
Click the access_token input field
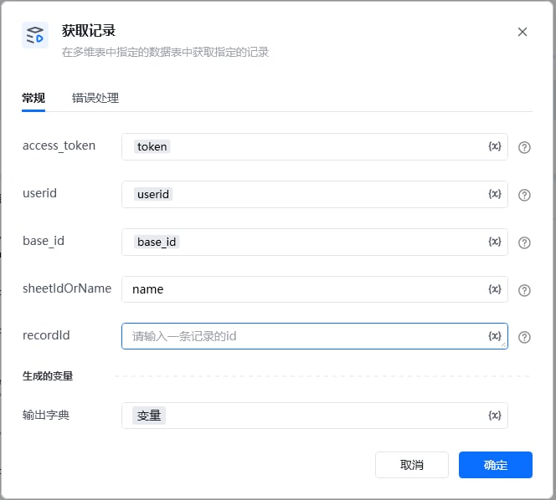(x=315, y=146)
